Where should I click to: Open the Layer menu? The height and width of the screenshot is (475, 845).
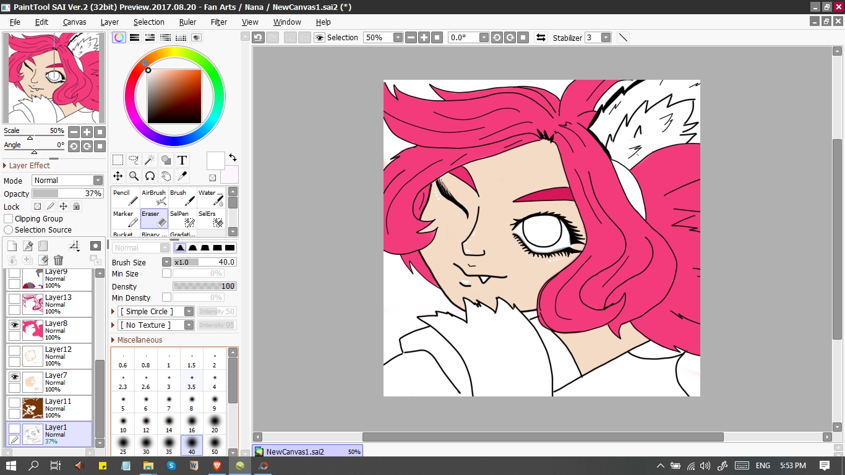[109, 22]
